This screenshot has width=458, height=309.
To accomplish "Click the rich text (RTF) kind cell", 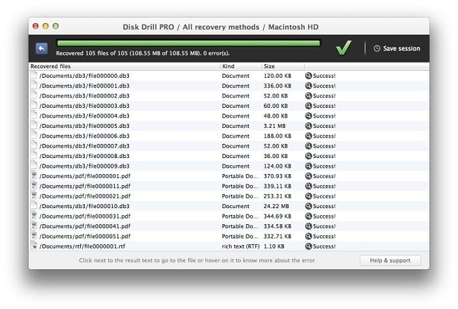I will coord(241,247).
